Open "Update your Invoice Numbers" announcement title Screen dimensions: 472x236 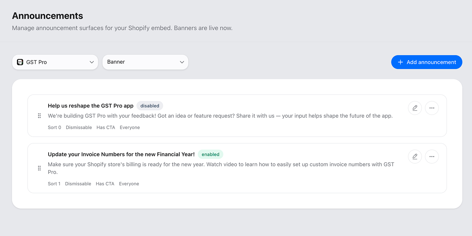coord(121,154)
